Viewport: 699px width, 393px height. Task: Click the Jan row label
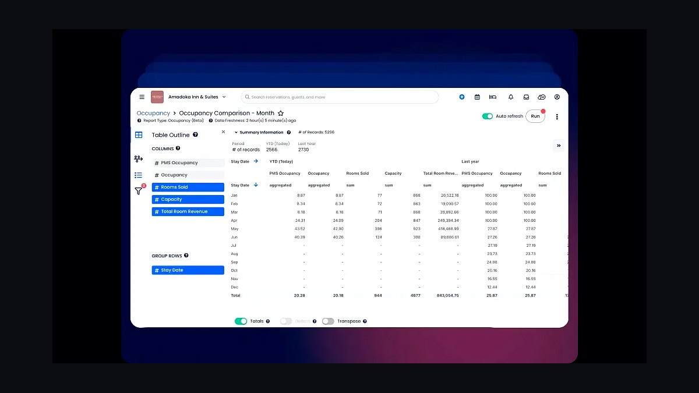pos(234,195)
